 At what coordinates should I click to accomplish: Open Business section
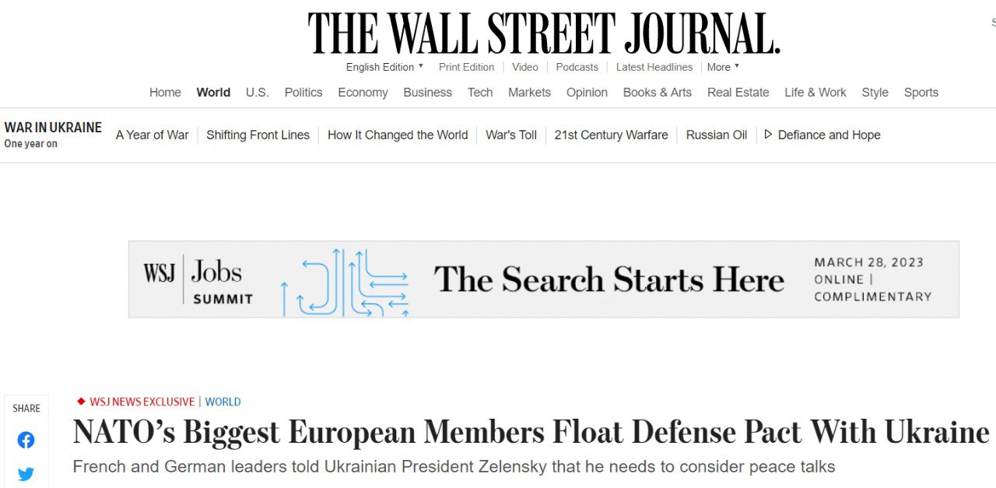(427, 92)
